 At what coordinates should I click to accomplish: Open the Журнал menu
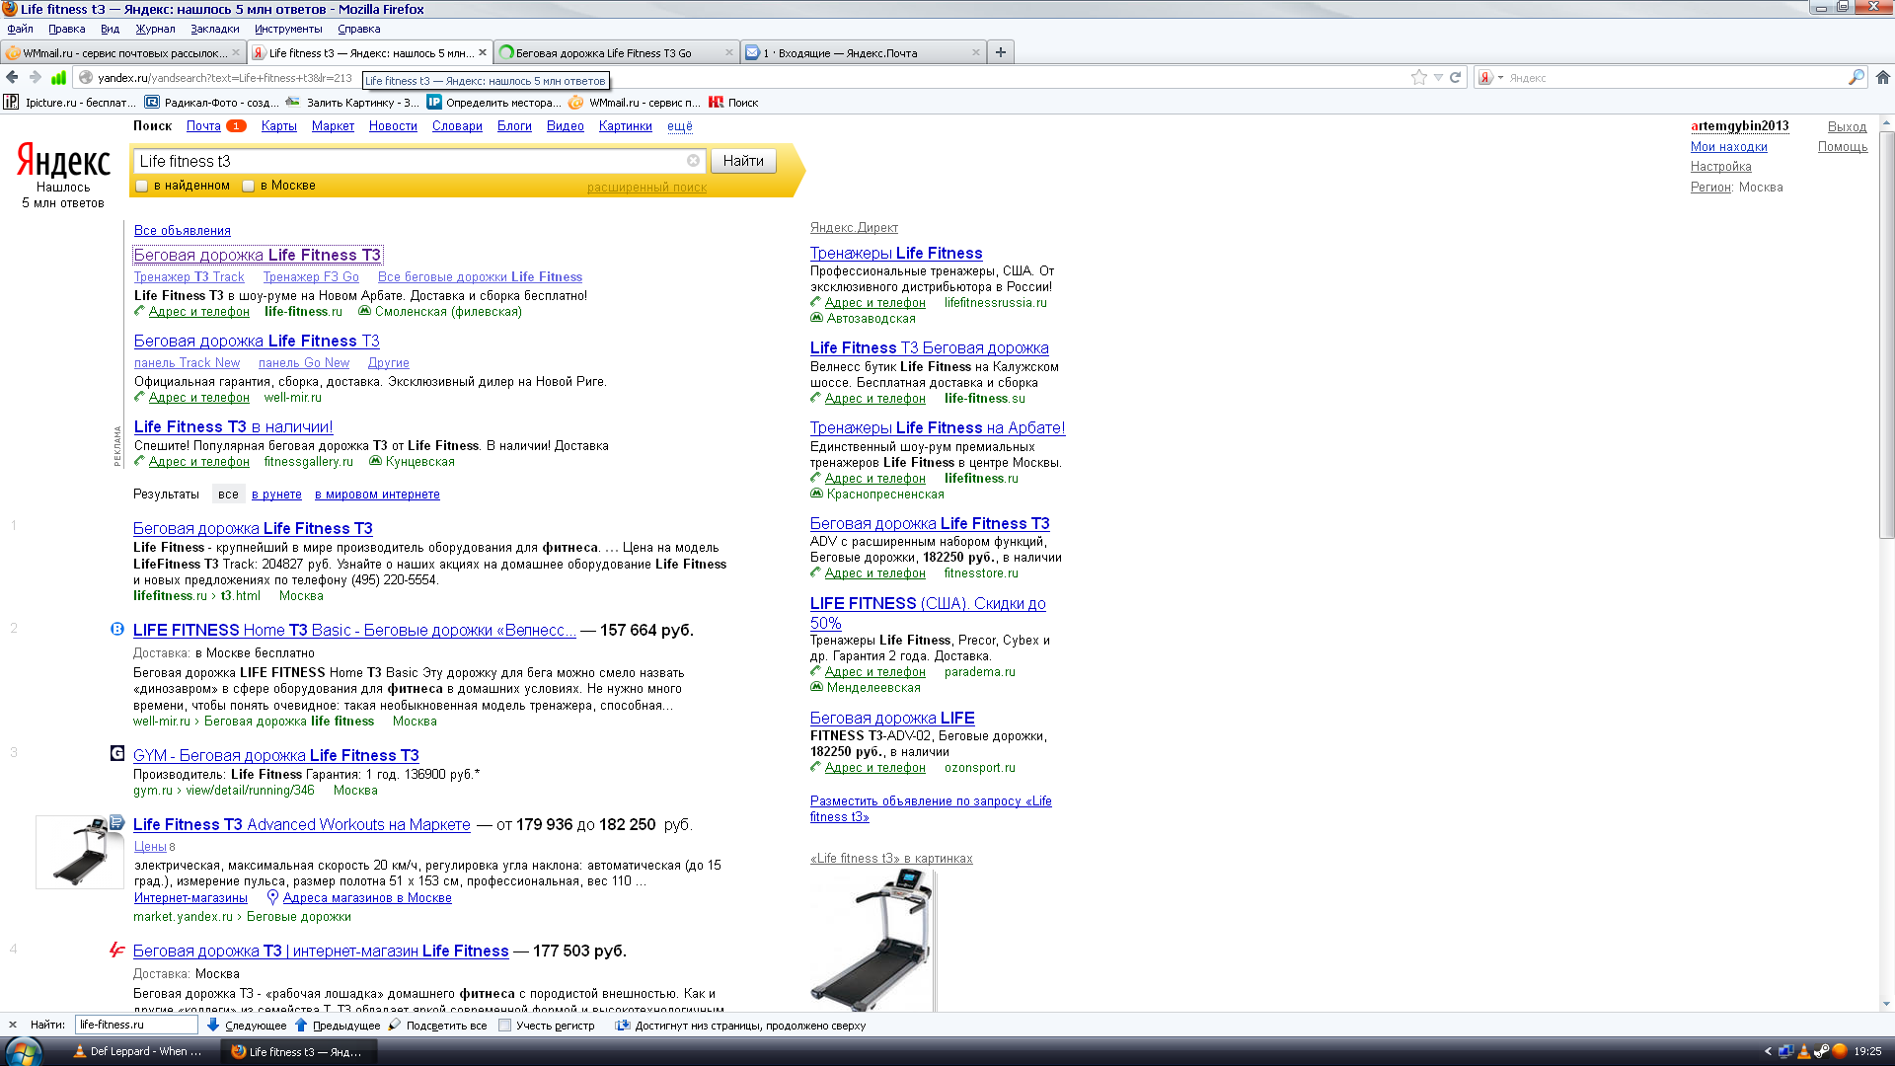tap(155, 29)
